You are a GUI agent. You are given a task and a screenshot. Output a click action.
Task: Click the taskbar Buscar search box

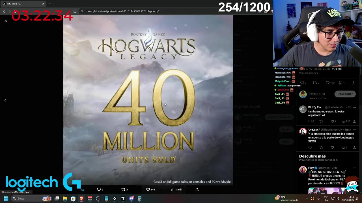(x=32, y=198)
